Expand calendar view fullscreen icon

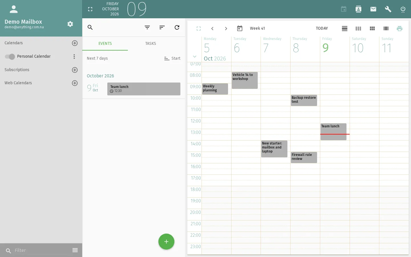pos(199,28)
